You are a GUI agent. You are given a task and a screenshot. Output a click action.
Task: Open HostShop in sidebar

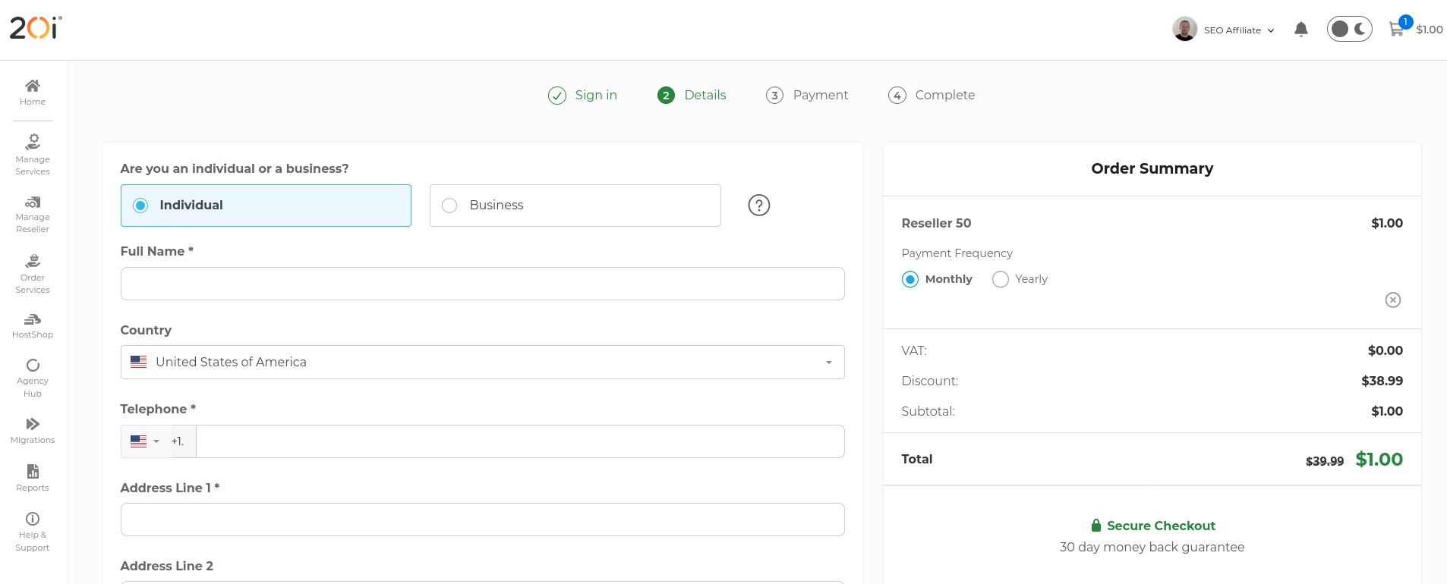click(x=33, y=326)
